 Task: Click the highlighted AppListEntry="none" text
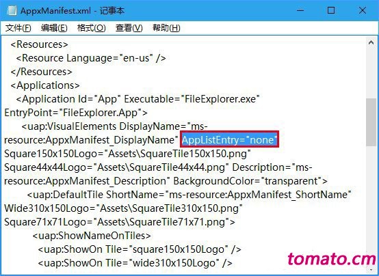click(229, 139)
